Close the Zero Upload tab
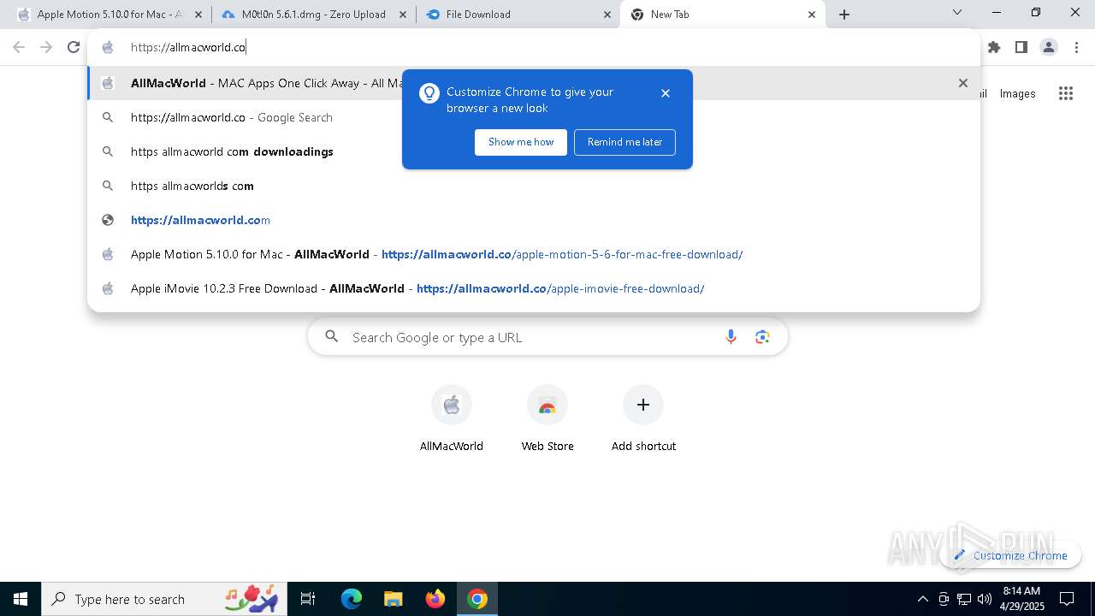The width and height of the screenshot is (1095, 616). (x=403, y=15)
